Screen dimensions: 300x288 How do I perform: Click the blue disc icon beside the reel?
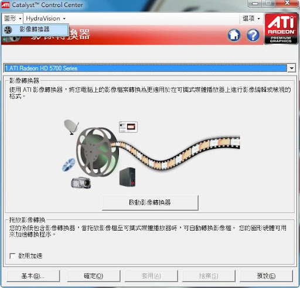tap(69, 165)
